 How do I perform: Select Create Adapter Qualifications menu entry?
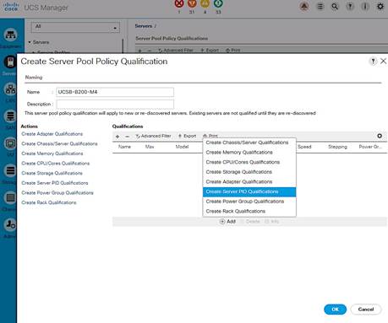[x=239, y=182]
